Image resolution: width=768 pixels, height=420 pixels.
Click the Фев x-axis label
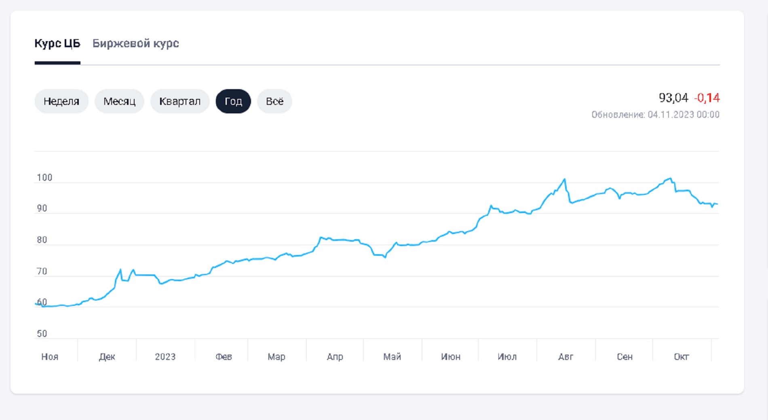[x=224, y=357]
